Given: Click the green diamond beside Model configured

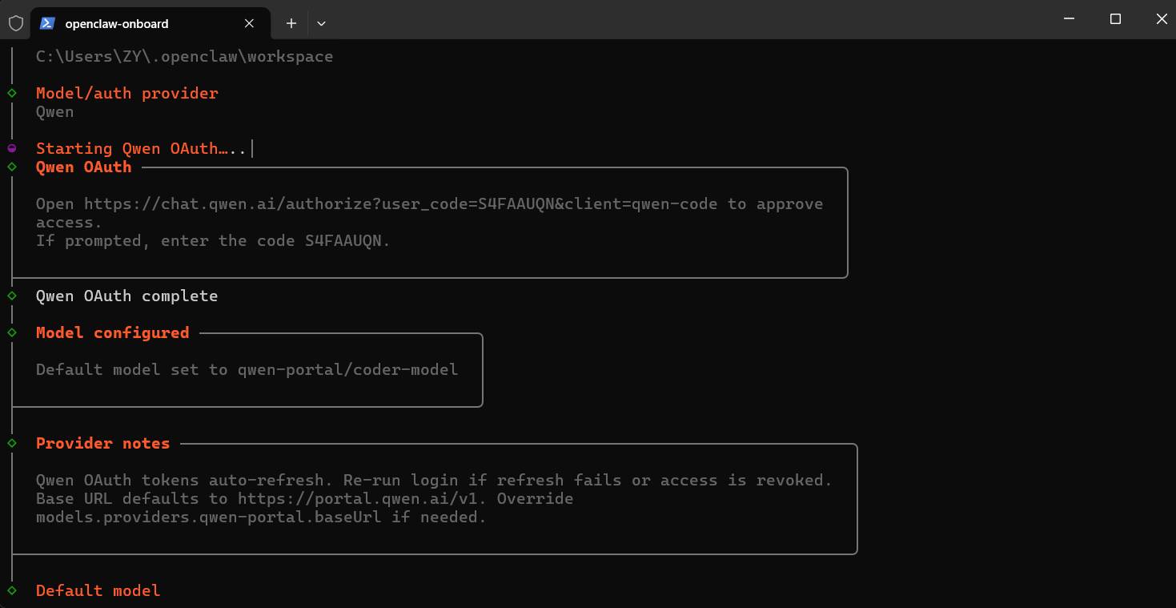Looking at the screenshot, I should tap(12, 332).
